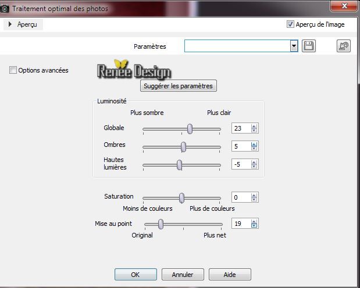The height and width of the screenshot is (288, 360).
Task: Increase Ombres value with up arrow
Action: click(254, 144)
